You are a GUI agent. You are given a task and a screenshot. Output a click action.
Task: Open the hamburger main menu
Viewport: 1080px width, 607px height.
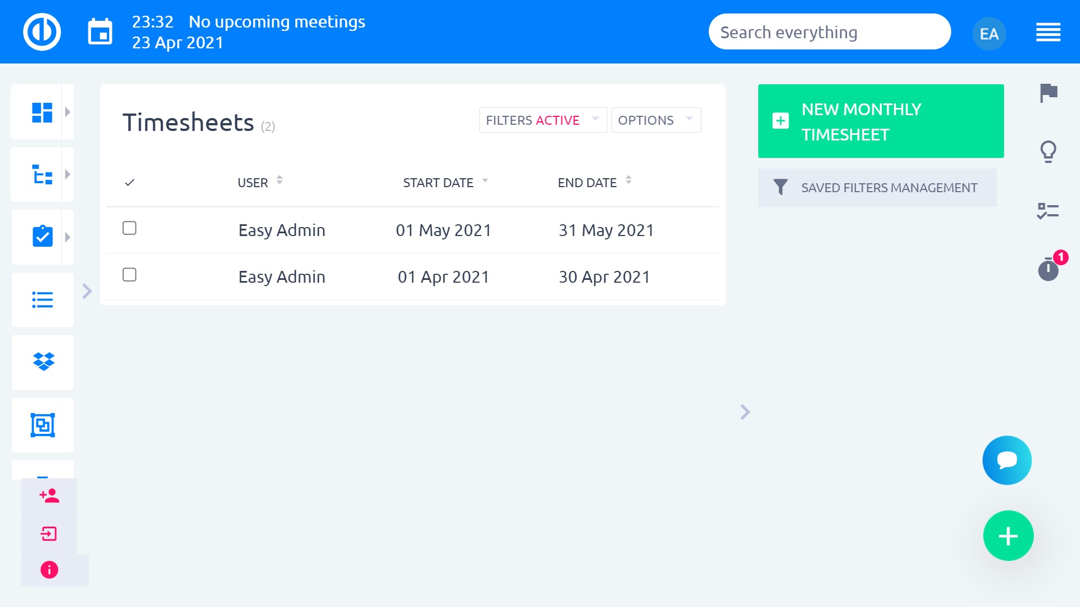click(x=1048, y=32)
